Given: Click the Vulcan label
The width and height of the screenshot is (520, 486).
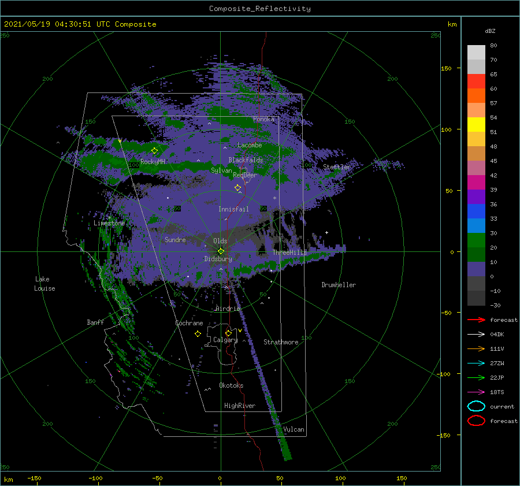Looking at the screenshot, I should pos(294,429).
